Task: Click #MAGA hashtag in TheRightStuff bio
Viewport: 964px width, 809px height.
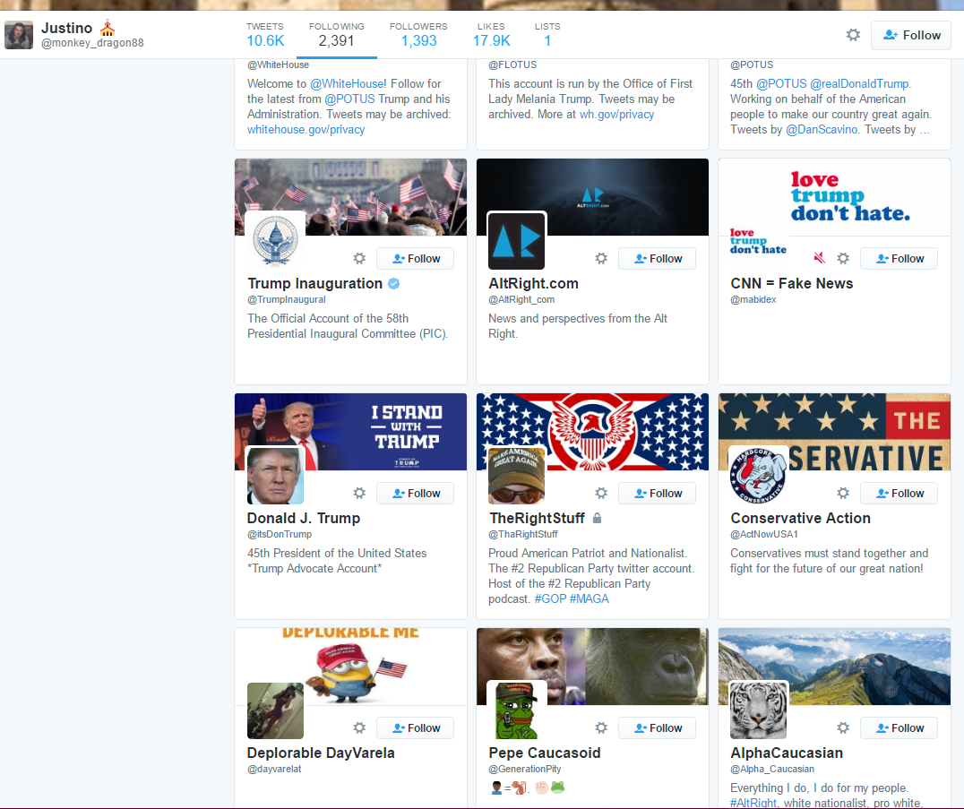Action: (x=589, y=598)
